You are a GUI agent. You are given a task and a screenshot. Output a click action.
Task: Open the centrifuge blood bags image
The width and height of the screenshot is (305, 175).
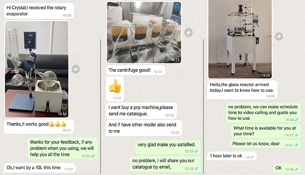coord(144,32)
